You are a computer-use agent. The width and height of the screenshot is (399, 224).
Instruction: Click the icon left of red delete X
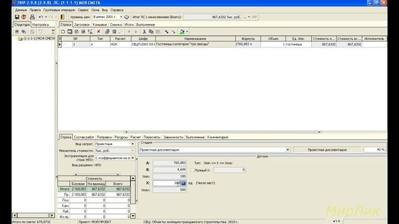click(x=90, y=32)
